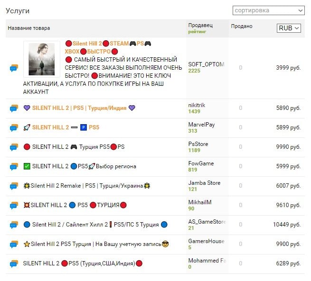The image size is (311, 281).
Task: Click rating 819 of FowGame
Action: (193, 170)
